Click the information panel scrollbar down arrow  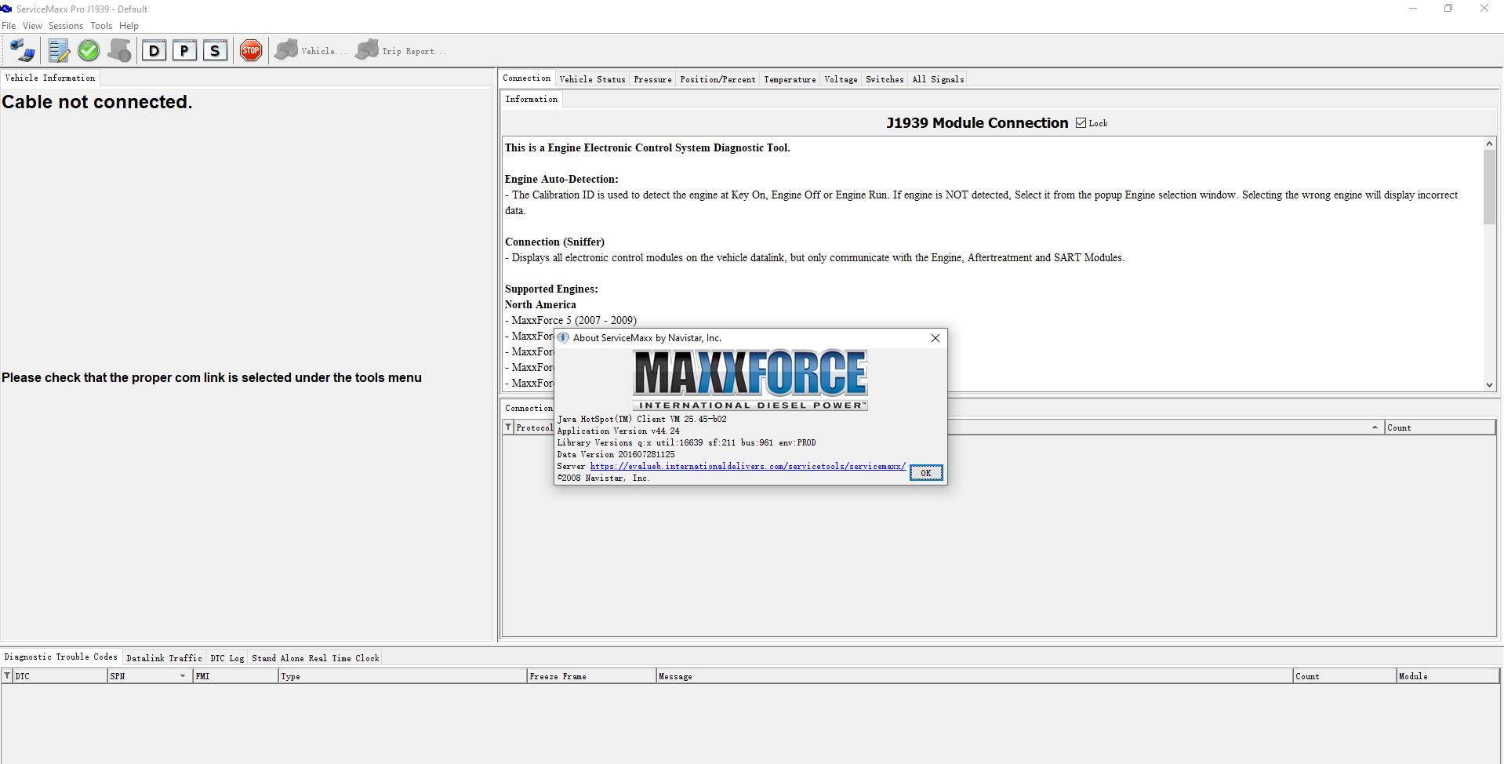(1489, 384)
